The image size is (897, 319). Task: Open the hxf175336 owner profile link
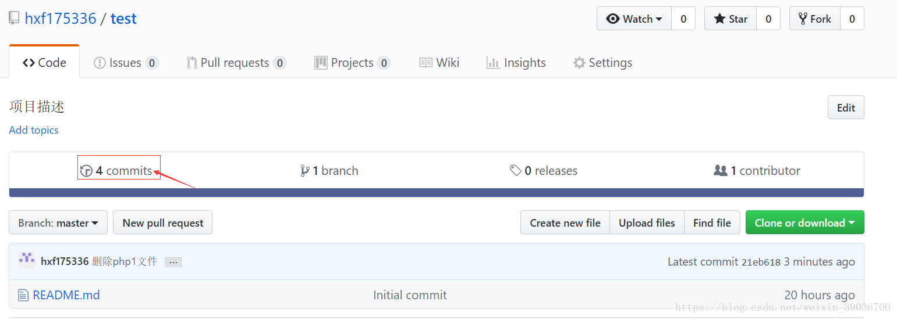[60, 19]
